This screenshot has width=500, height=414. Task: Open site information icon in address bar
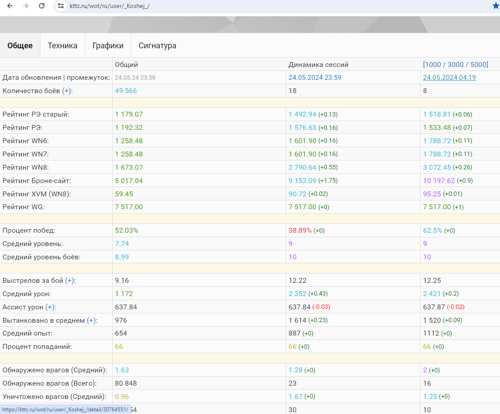click(x=61, y=6)
